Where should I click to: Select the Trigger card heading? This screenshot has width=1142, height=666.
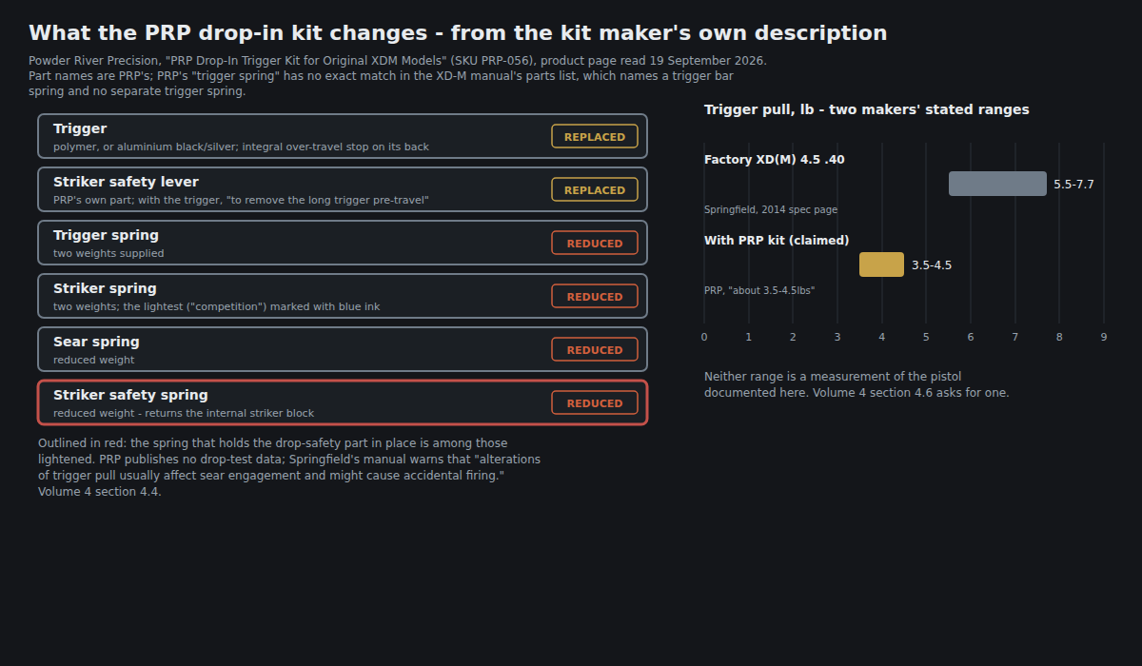click(x=80, y=128)
